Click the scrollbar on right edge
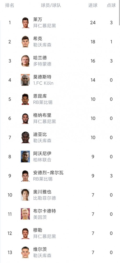The height and width of the screenshot is (263, 120). (119, 13)
